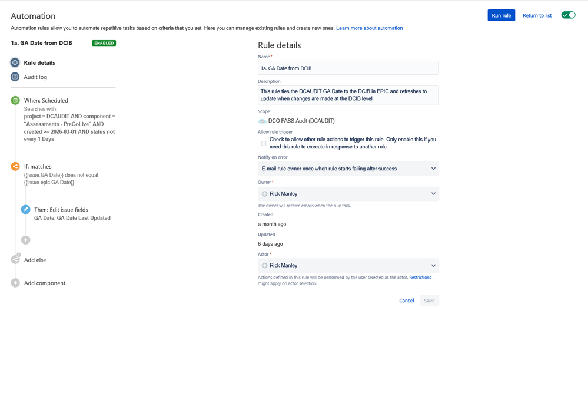
Task: Click the blue Edit issue fields pencil icon
Action: click(25, 210)
